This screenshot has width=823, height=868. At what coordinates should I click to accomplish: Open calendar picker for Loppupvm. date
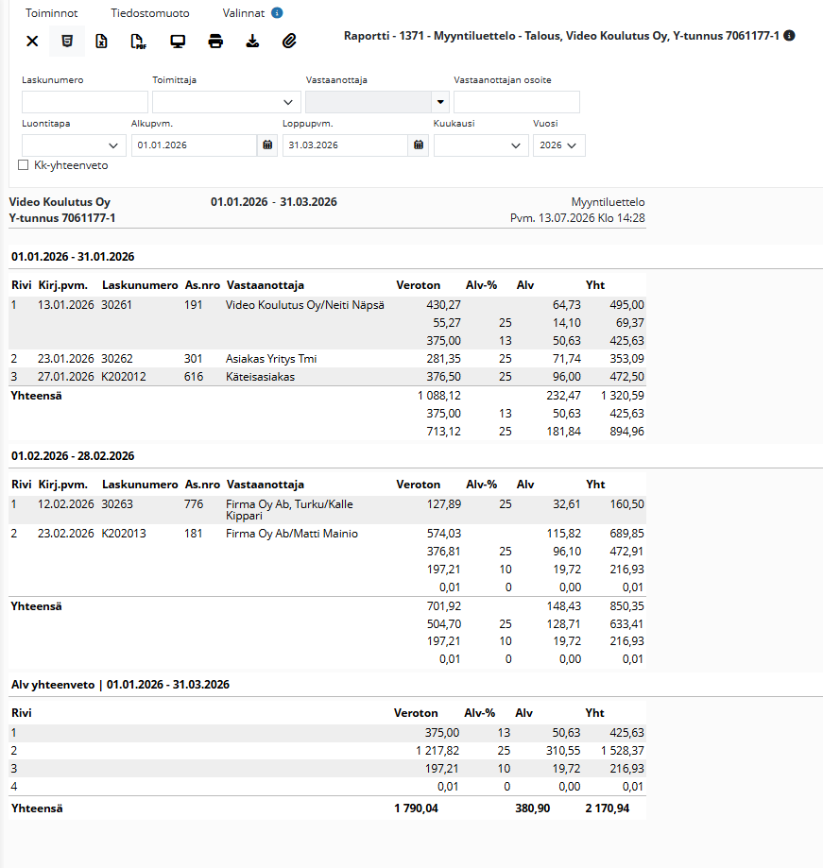419,145
